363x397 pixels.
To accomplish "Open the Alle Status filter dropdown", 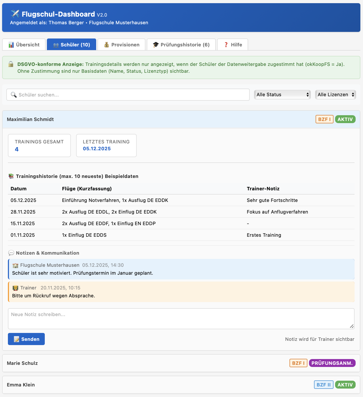I will 282,95.
